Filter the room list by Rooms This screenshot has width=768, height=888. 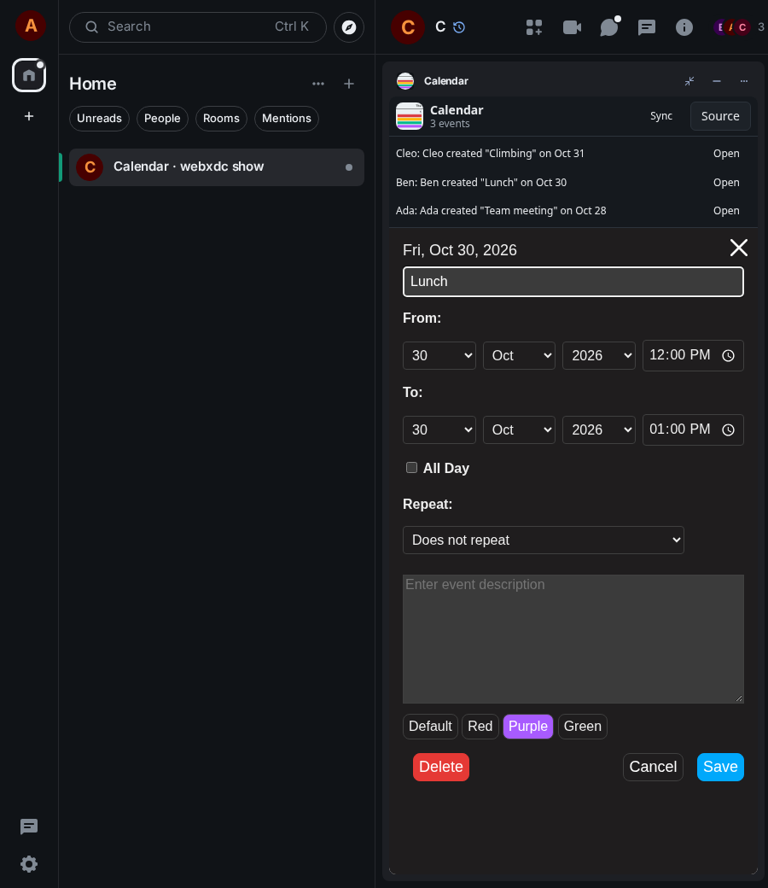tap(221, 119)
